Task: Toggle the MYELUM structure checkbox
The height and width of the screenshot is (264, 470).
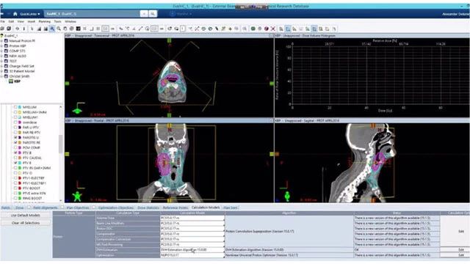Action: pyautogui.click(x=15, y=107)
